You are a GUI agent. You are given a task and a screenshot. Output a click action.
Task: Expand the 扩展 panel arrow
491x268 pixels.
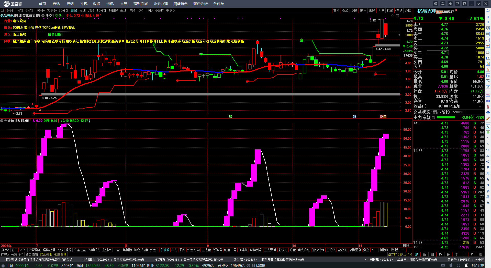5,254
